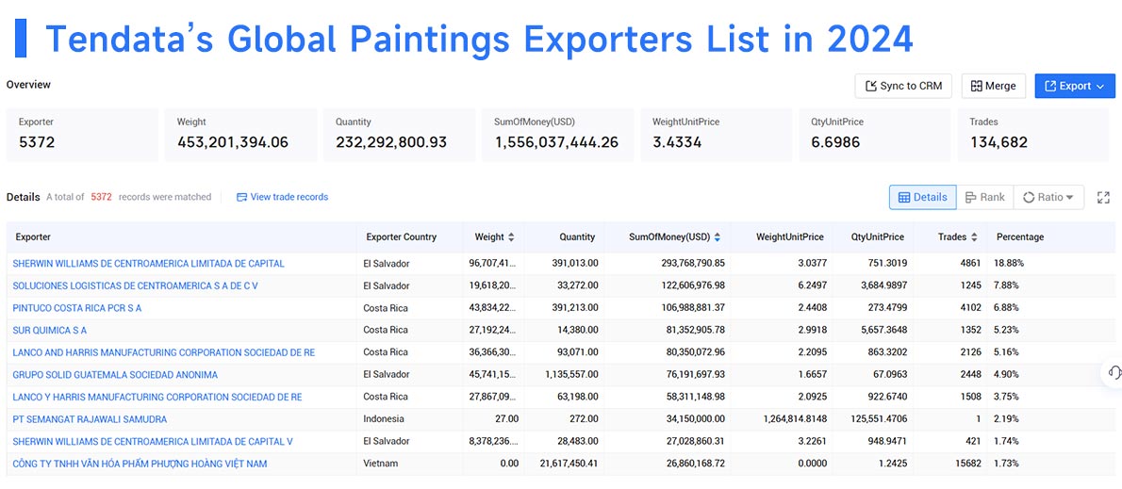Open SHERWIN WILLIAMS DE CENTROAMERICA LIMITADA DE CAPITAL V link
This screenshot has height=489, width=1122.
coord(153,440)
